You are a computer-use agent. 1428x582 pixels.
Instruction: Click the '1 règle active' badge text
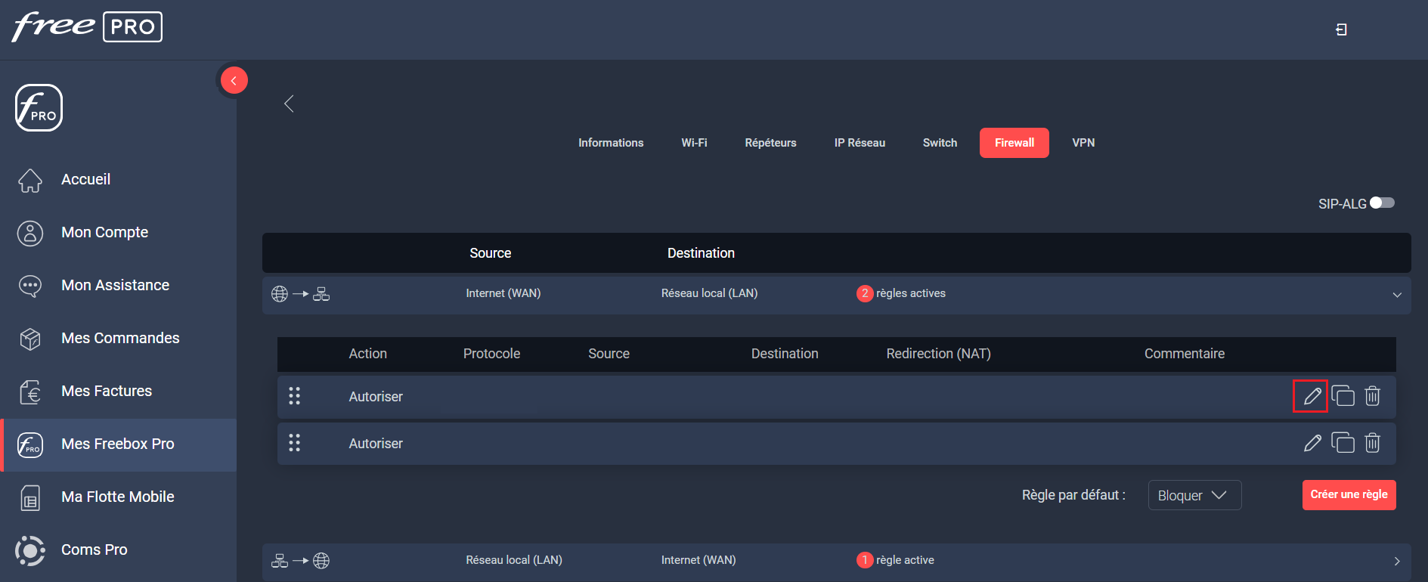click(895, 560)
